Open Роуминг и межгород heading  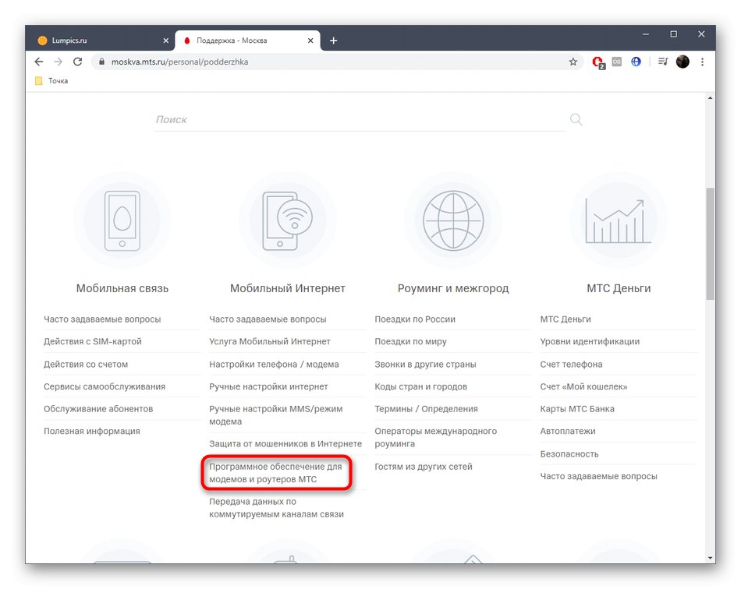coord(452,288)
